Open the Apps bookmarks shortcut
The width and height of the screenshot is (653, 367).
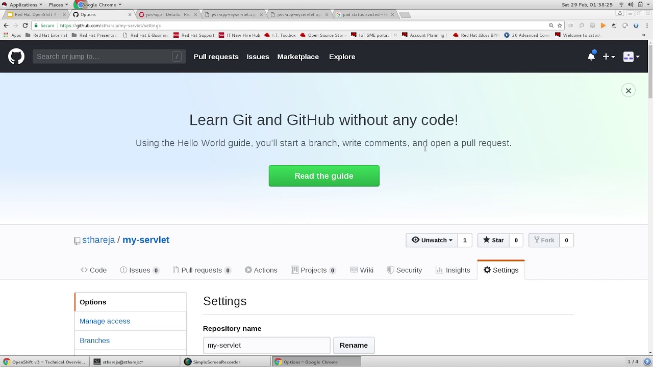coord(12,35)
